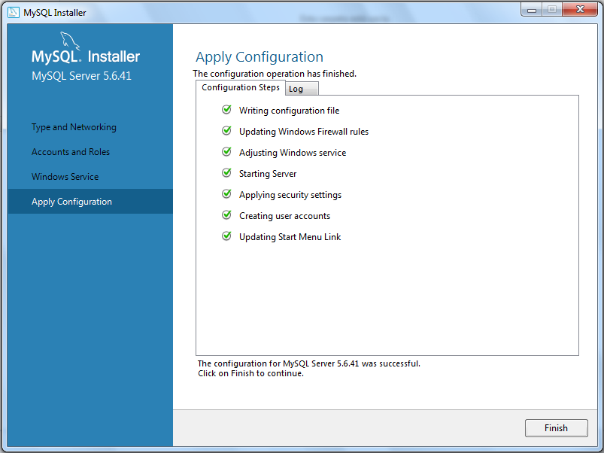
Task: Click the MySQL Installer title bar icon
Action: (x=14, y=12)
